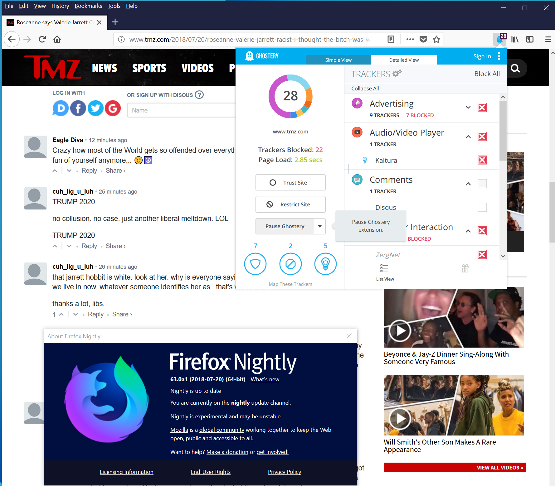Image resolution: width=555 pixels, height=486 pixels.
Task: Unblock the ZergNet tracker checkbox
Action: click(x=482, y=255)
